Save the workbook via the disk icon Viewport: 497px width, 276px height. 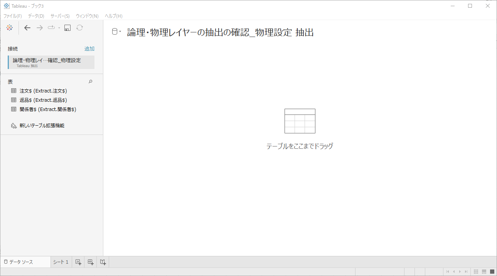pos(67,28)
